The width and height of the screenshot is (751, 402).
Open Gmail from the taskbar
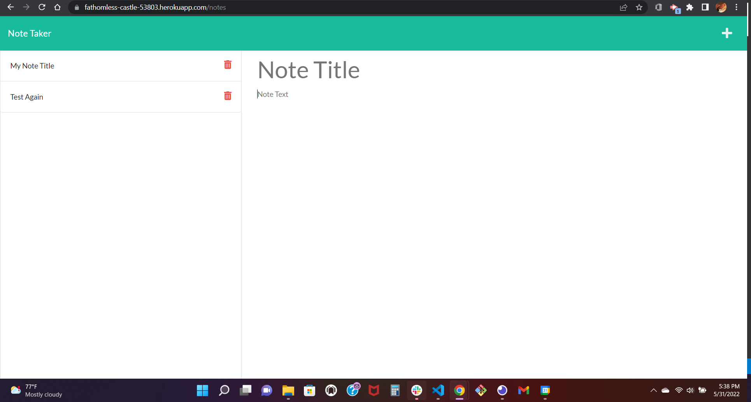click(x=523, y=390)
